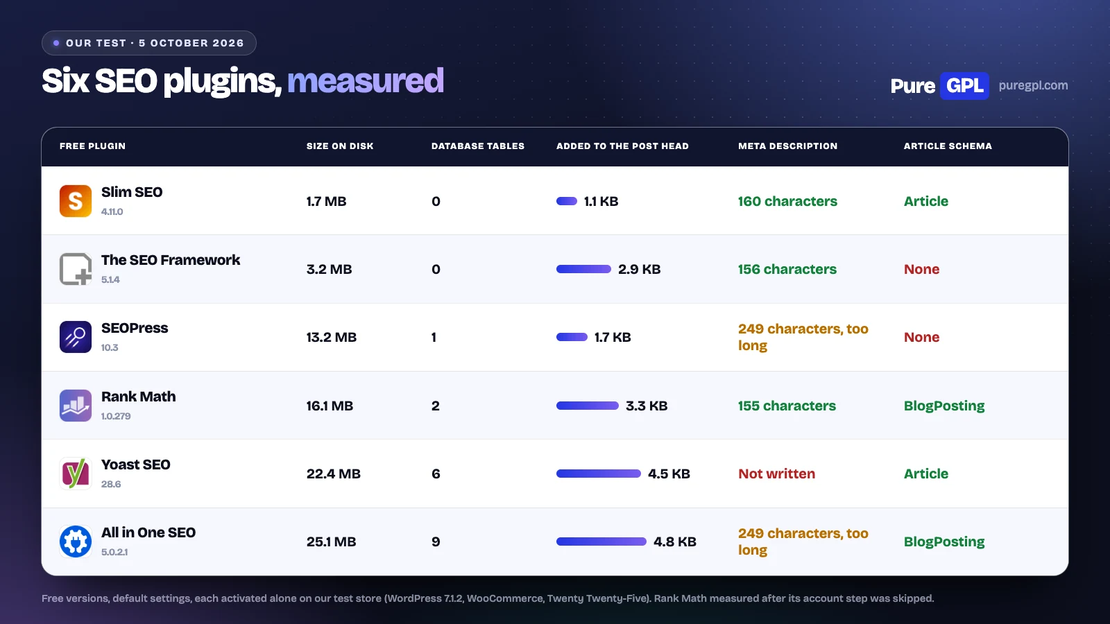Click the 160 characters meta description

[787, 201]
